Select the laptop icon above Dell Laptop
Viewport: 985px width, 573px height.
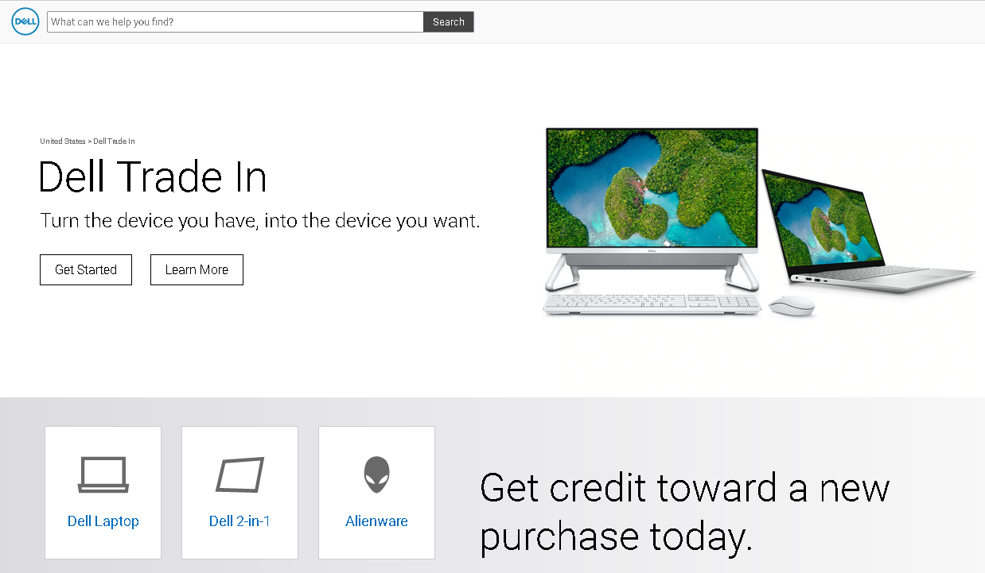tap(103, 474)
